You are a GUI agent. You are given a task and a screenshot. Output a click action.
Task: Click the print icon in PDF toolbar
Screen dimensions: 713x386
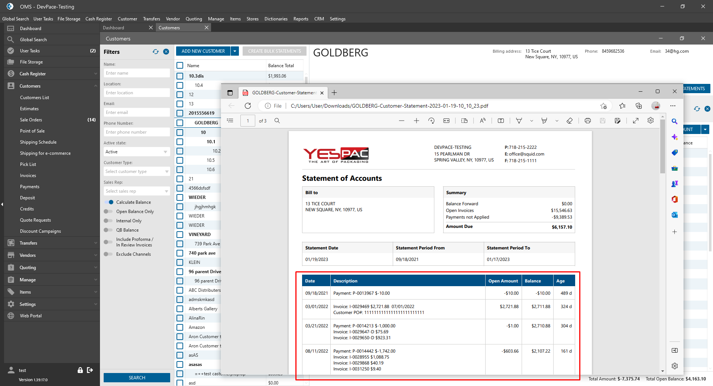click(x=587, y=121)
